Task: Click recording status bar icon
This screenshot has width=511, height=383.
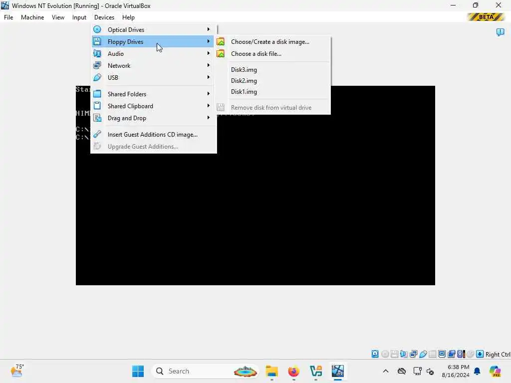Action: coord(451,354)
